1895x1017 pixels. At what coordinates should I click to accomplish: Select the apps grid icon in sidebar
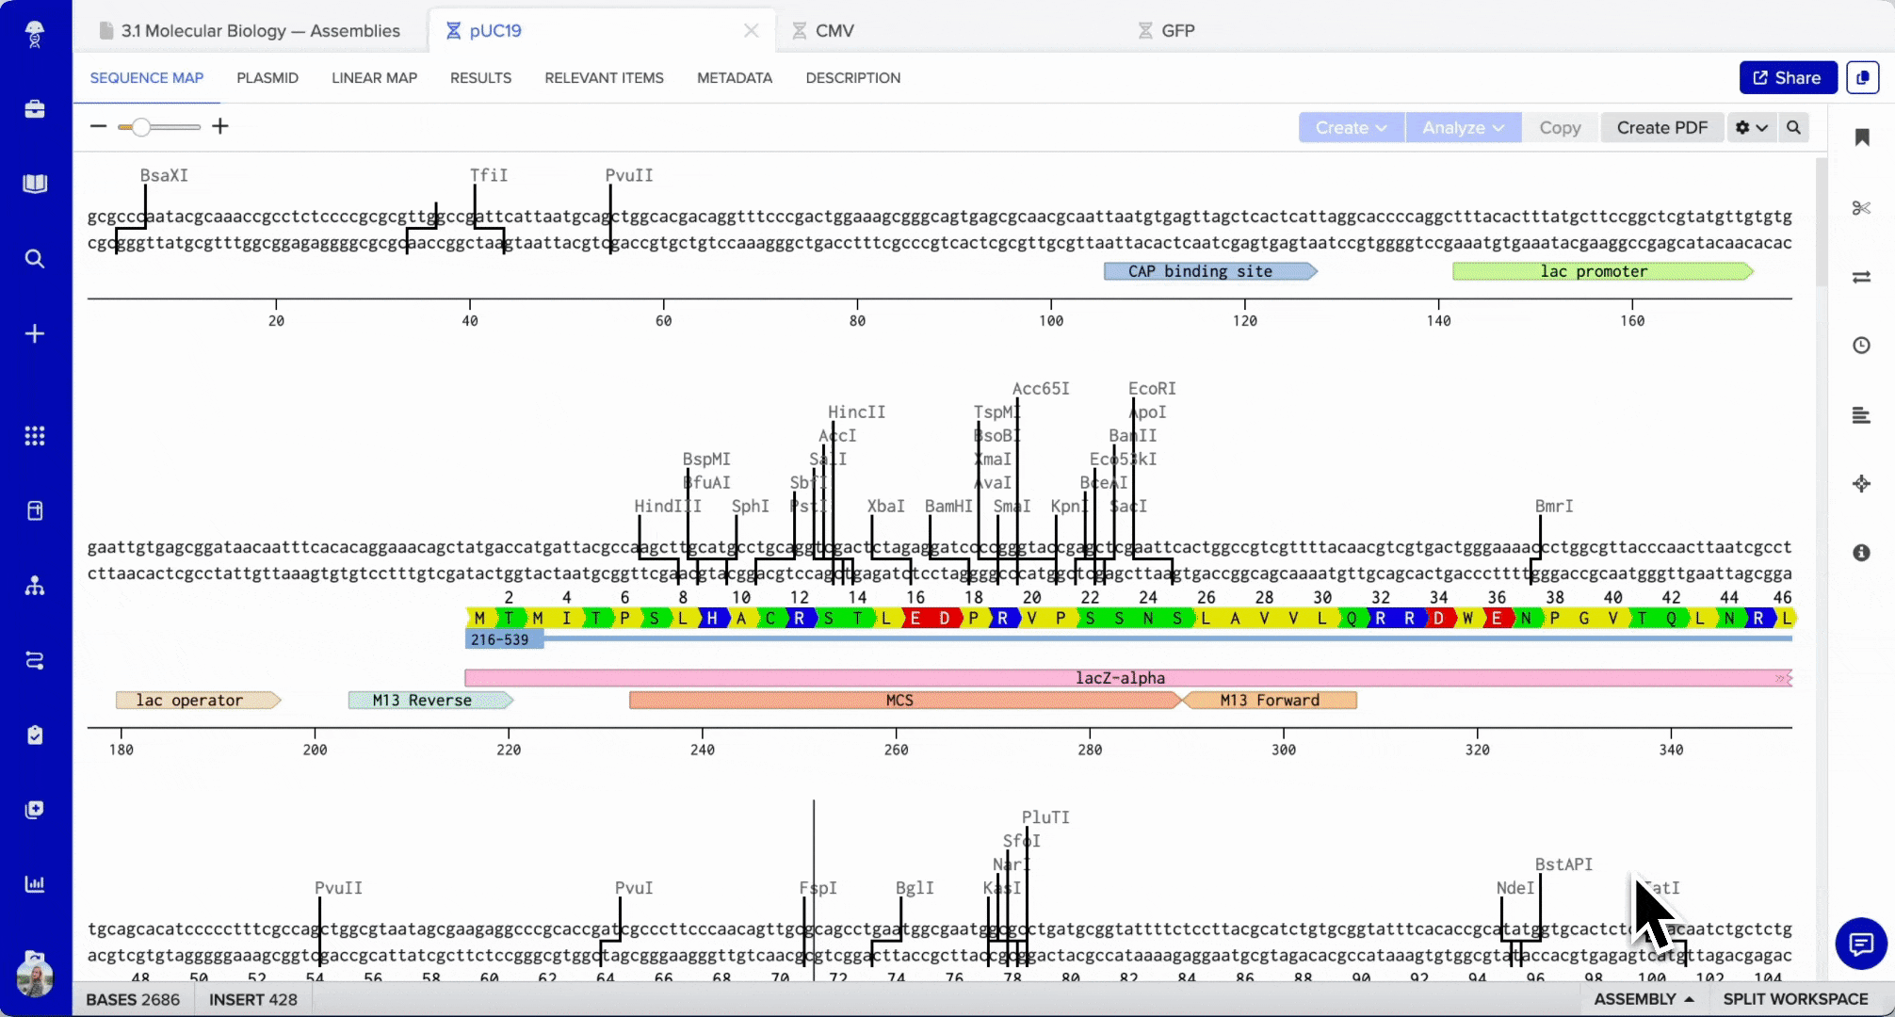pos(35,435)
